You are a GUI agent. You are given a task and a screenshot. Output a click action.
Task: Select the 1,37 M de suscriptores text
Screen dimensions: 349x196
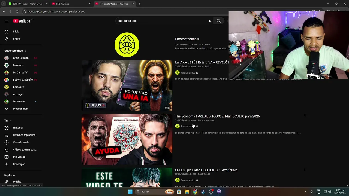(186, 44)
